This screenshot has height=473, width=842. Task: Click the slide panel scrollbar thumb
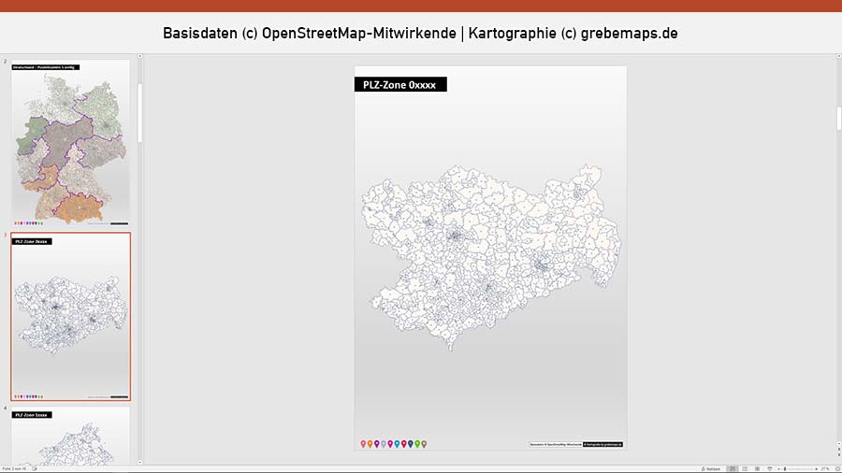click(139, 112)
